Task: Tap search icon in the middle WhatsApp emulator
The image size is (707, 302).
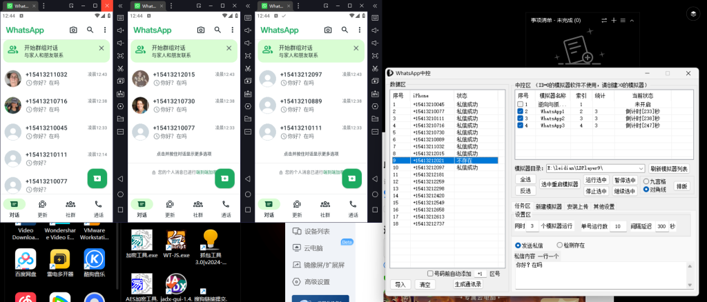Action: click(217, 30)
